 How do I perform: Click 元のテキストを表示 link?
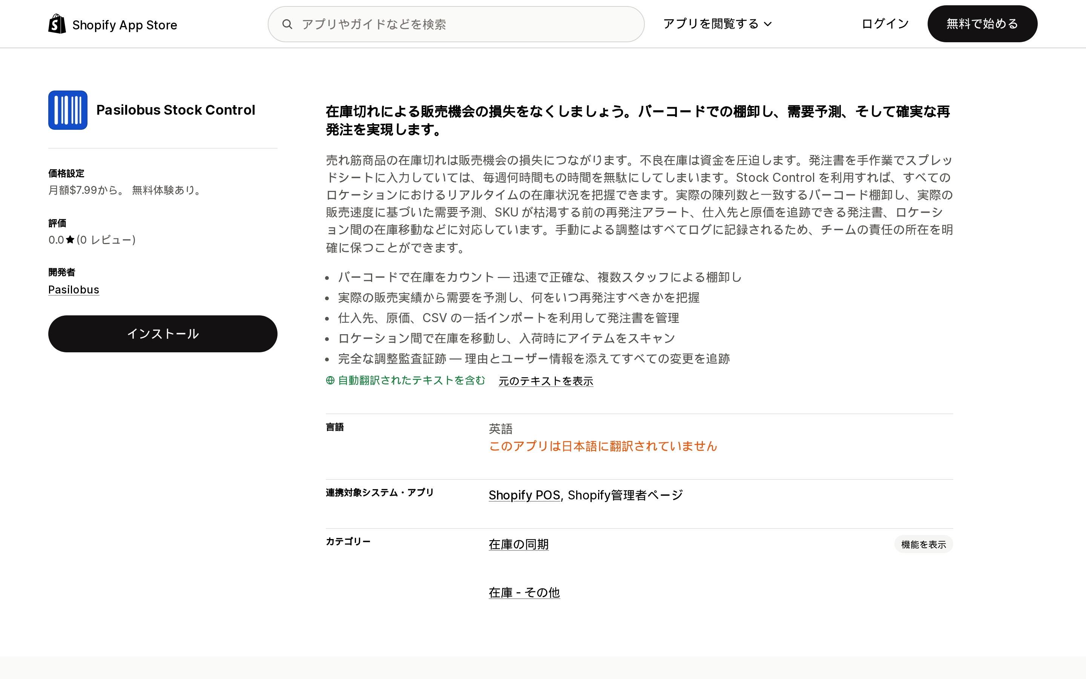(546, 381)
